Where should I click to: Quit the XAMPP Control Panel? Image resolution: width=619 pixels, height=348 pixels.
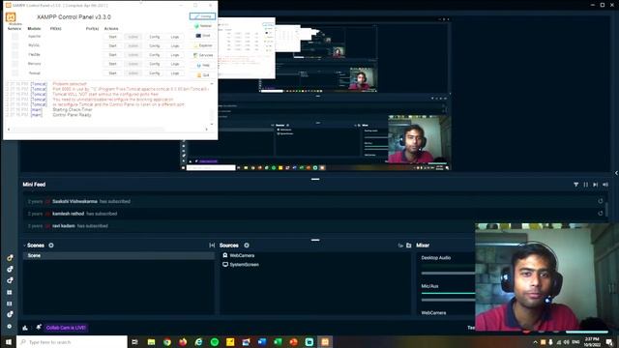point(202,75)
